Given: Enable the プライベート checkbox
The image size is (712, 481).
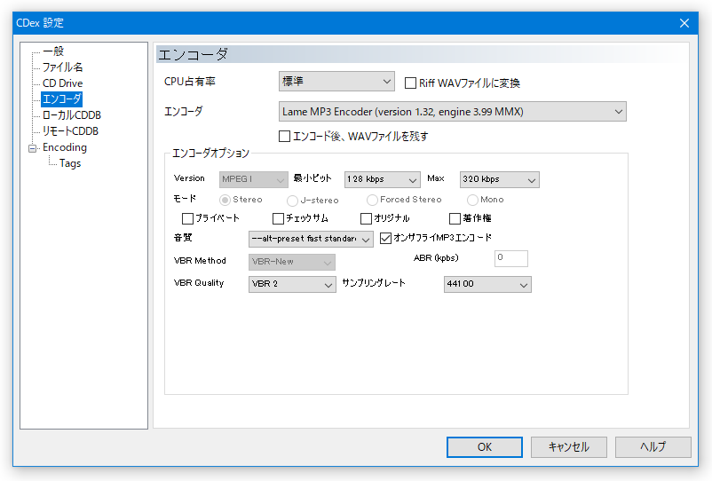Looking at the screenshot, I should click(x=187, y=218).
